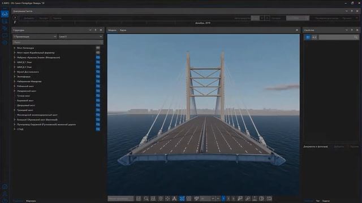Click the glasses stereo view icon

click(189, 198)
